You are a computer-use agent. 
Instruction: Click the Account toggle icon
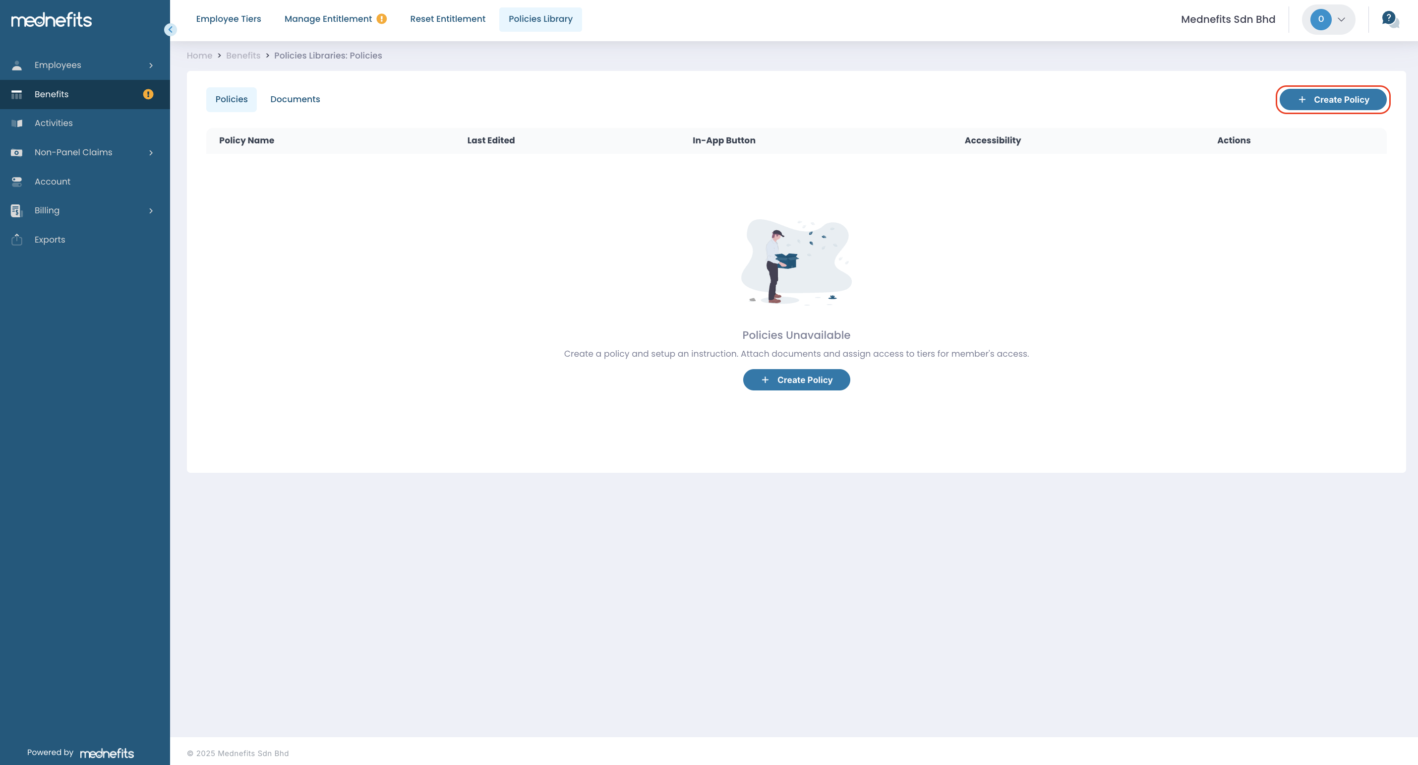tap(17, 182)
